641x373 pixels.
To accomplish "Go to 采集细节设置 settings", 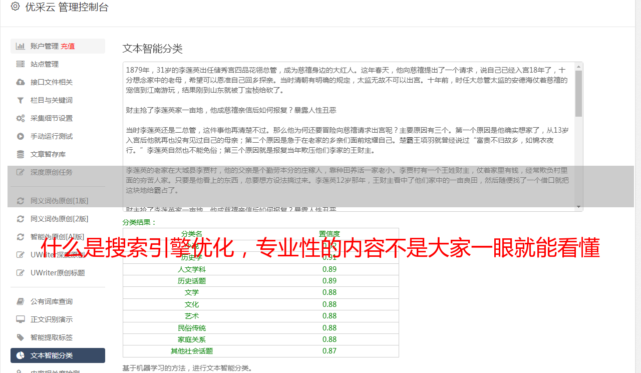I will [52, 118].
